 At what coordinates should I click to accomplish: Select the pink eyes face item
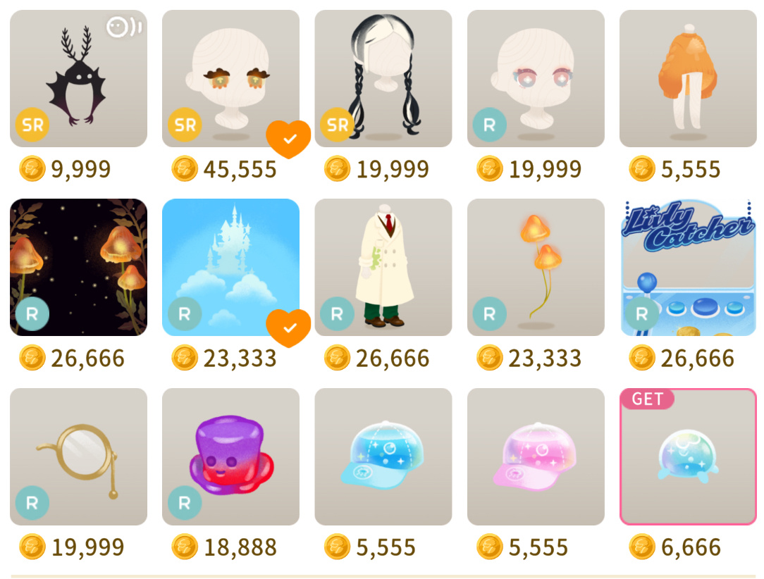[x=536, y=78]
